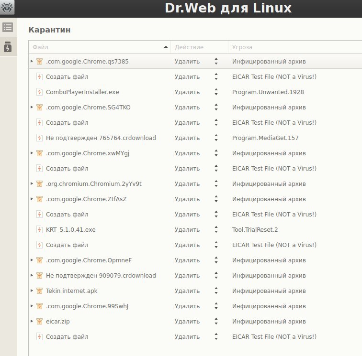Click Удалить in .com.google.Chrome.xwMYgj row
362x356 pixels.
click(187, 153)
